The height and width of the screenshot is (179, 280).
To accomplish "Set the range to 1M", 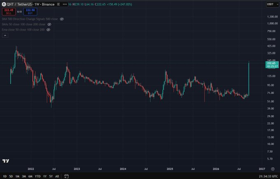I will pyautogui.click(x=17, y=176).
